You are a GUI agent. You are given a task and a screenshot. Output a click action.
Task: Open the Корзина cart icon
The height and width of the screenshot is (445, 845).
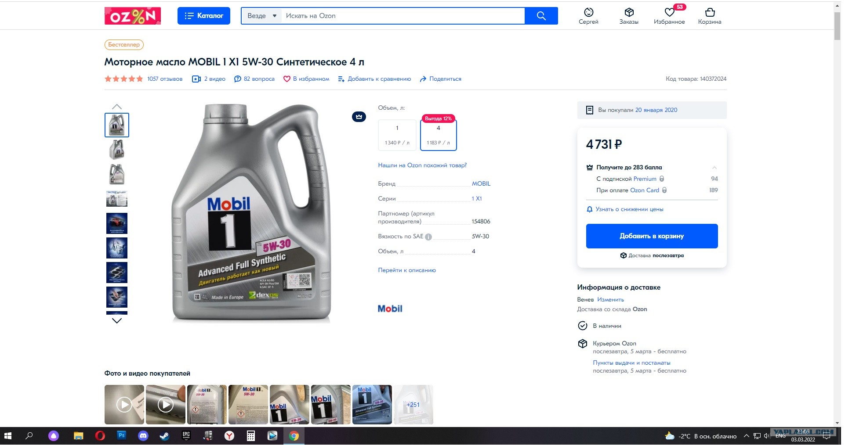[x=710, y=16]
